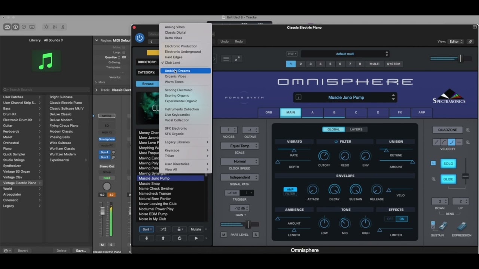Click the Logic Smart Controls dial icon

tap(46, 27)
